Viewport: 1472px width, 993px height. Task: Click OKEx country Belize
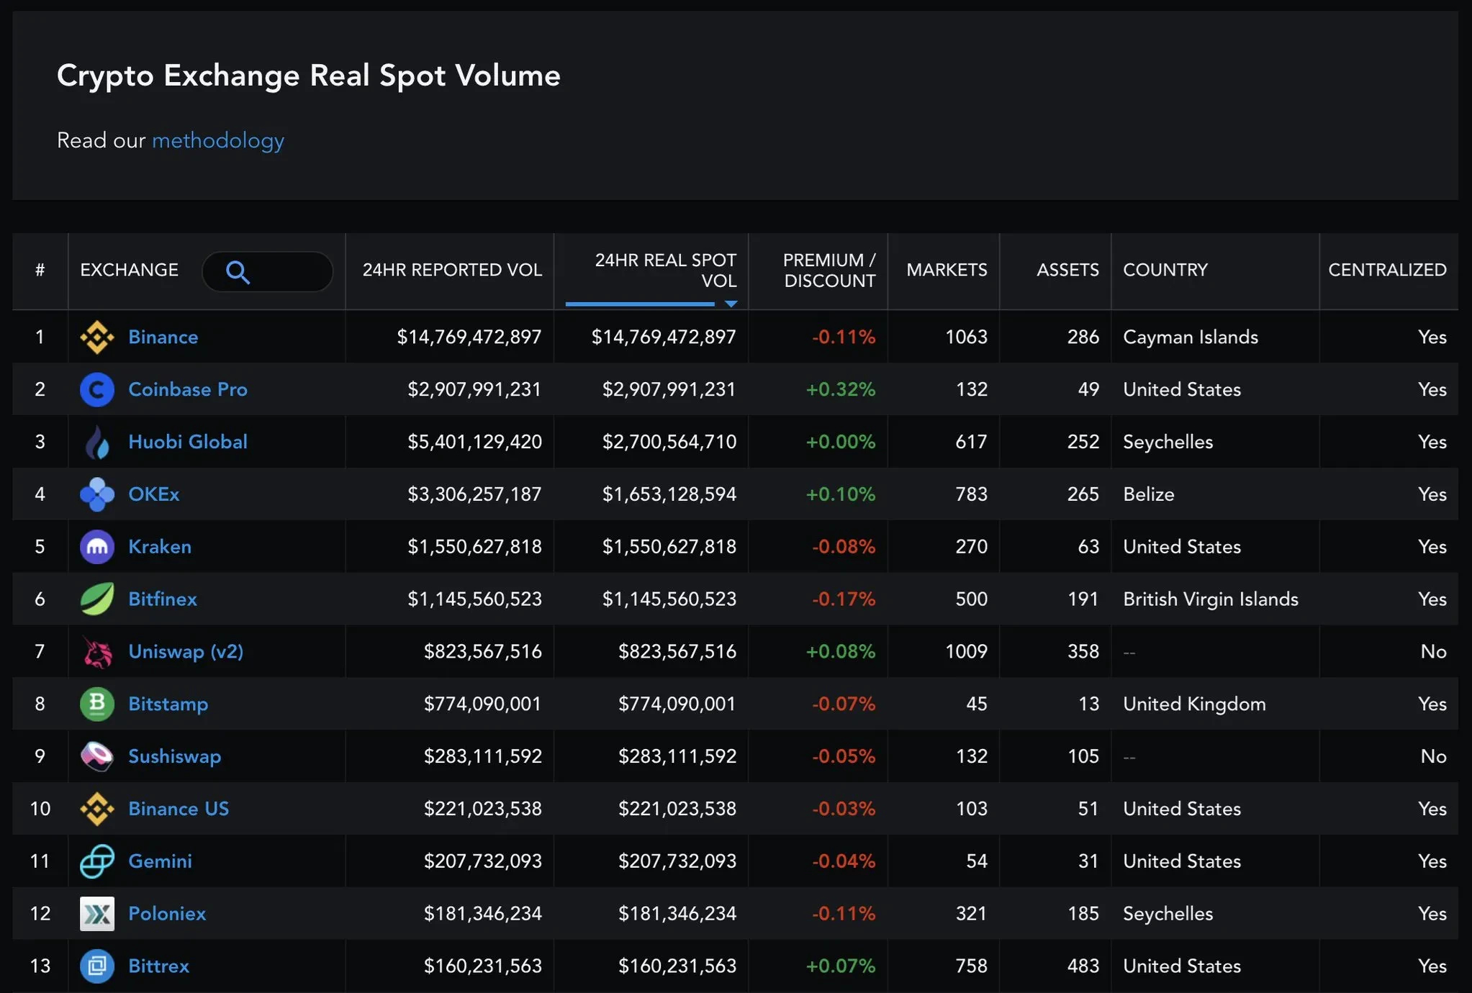[1149, 494]
